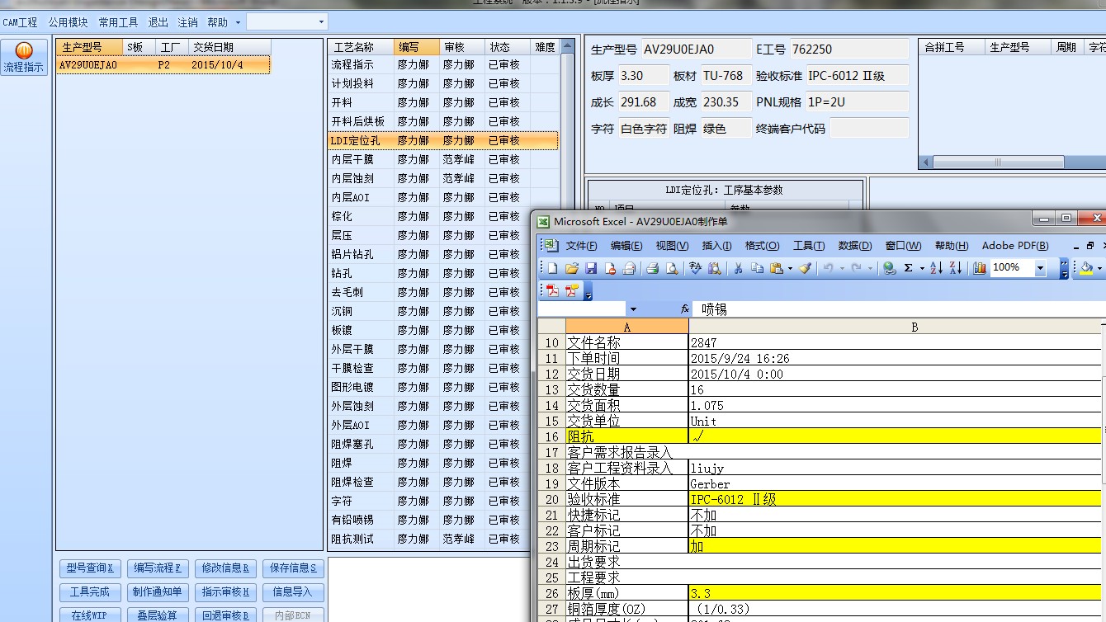The height and width of the screenshot is (622, 1106).
Task: Click the left arrow of 合拼工号 horizontal scrollbar
Action: 926,163
